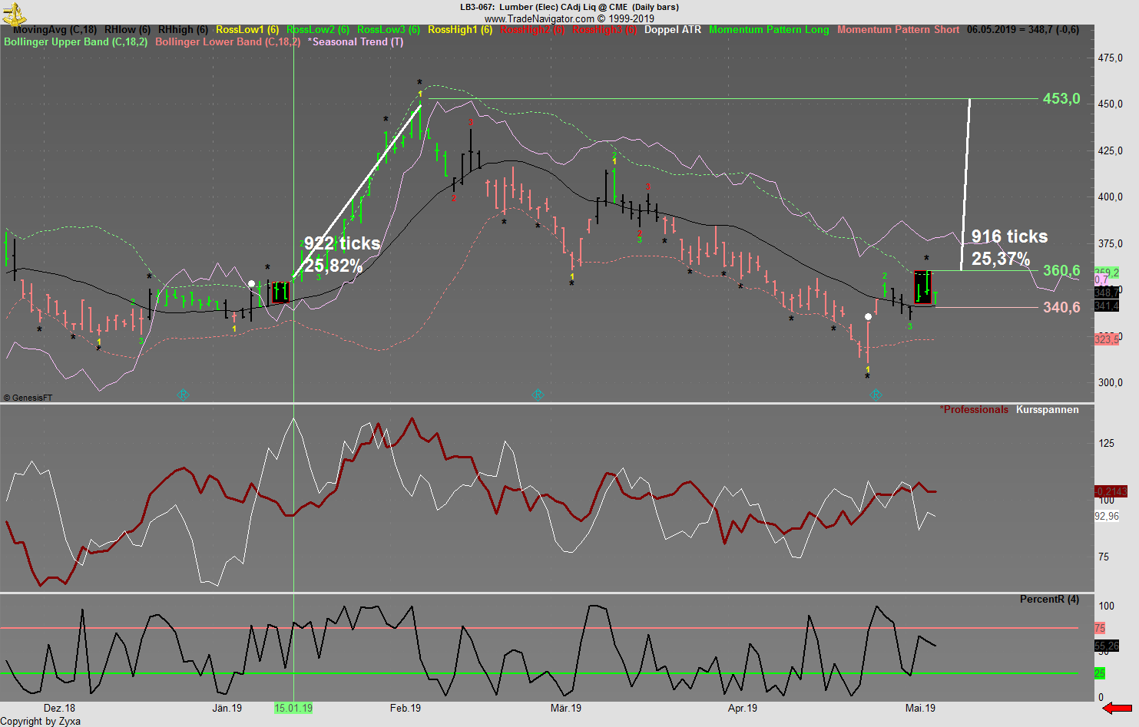Select the RossLow1 (6) legend entry
The image size is (1139, 727).
coord(247,30)
